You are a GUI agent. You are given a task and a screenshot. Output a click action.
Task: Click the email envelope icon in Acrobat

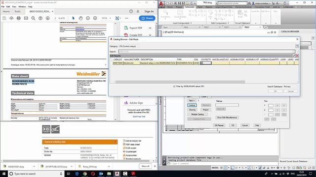(x=26, y=18)
